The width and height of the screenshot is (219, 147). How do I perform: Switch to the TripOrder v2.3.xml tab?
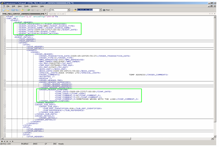56,14
